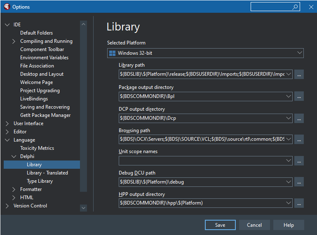Screen dimensions: 317x235
Task: Click the search magnifier icon in title bar
Action: [295, 7]
